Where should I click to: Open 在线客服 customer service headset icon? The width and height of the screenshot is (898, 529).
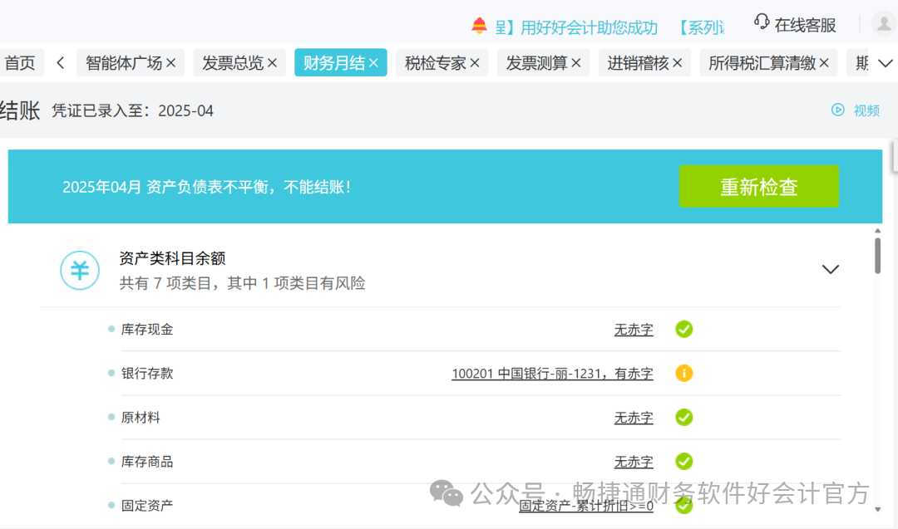(x=760, y=22)
